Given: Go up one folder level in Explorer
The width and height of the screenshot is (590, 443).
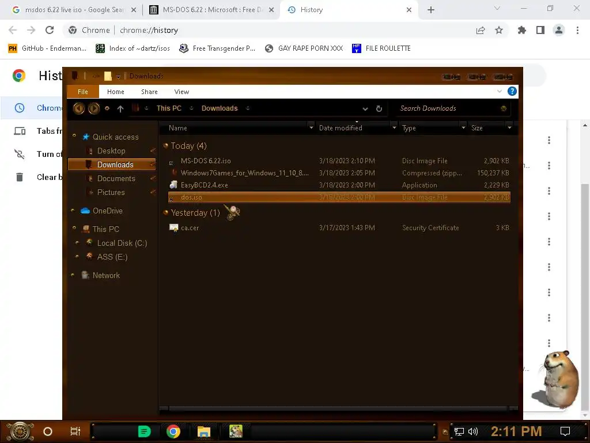Looking at the screenshot, I should pyautogui.click(x=120, y=108).
